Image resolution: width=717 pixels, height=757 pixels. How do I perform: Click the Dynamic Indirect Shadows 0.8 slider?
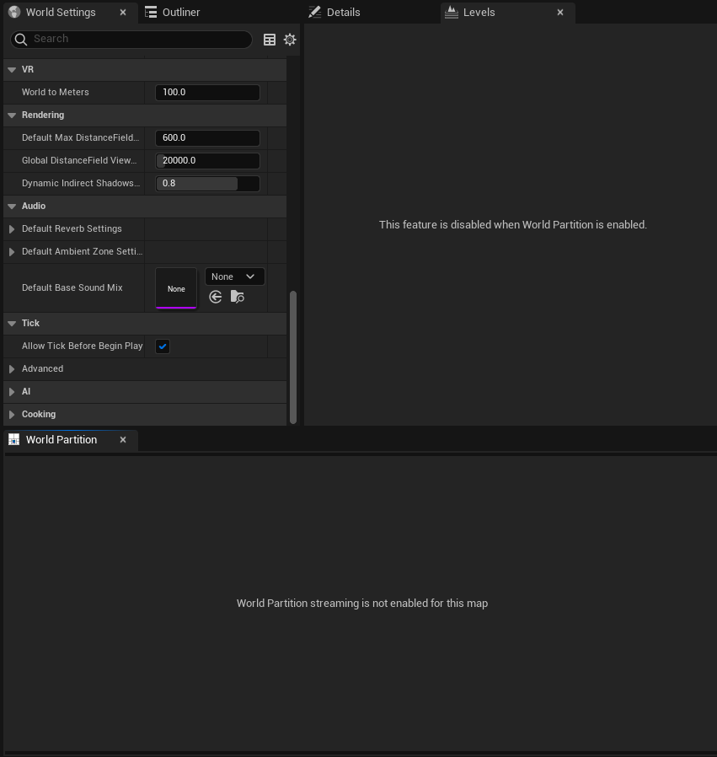[x=207, y=184]
